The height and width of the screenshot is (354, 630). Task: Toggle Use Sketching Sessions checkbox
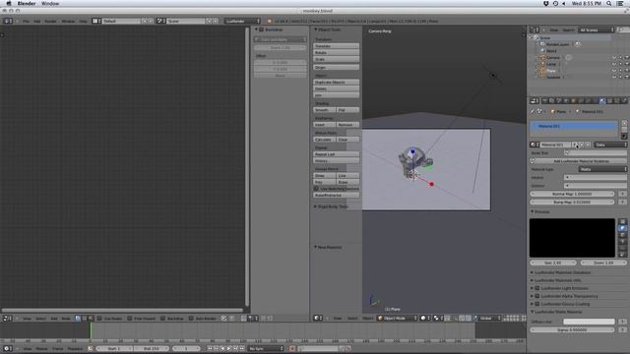click(316, 189)
